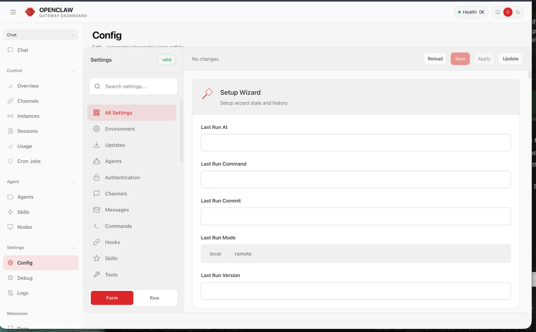Open the Logs page
Viewport: 536px width, 332px height.
point(41,293)
